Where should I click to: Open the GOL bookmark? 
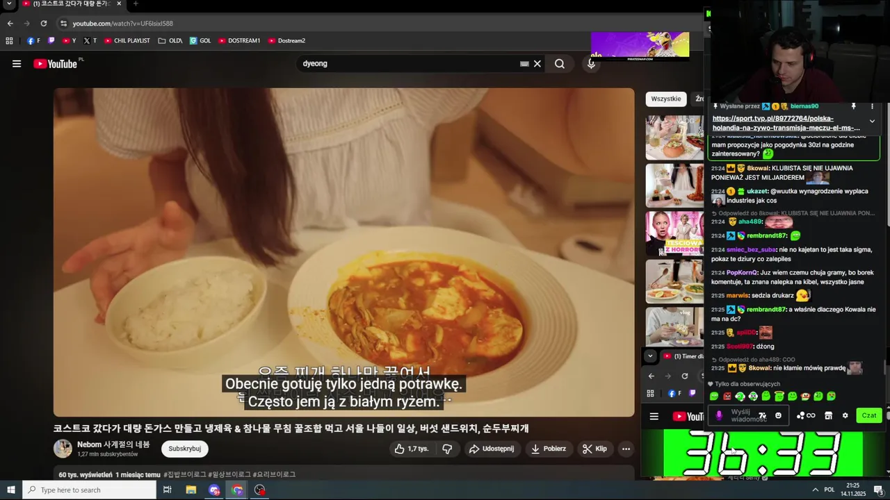pos(200,41)
